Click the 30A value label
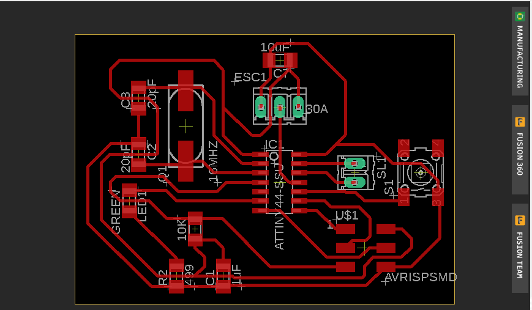The width and height of the screenshot is (532, 310). tap(317, 109)
